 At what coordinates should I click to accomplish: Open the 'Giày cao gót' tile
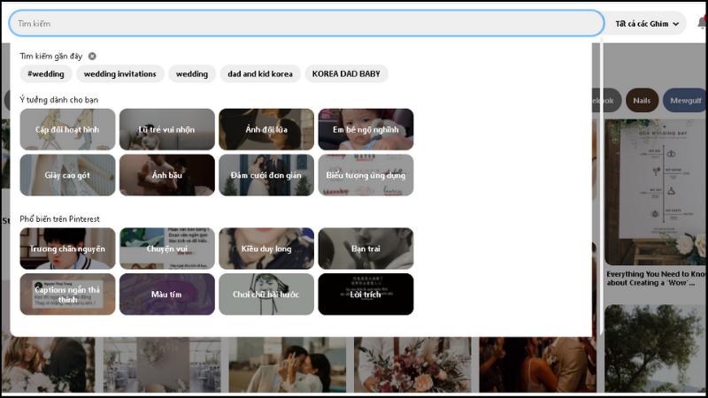pos(67,175)
